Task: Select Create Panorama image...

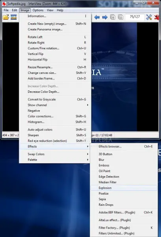Action: coord(55,29)
